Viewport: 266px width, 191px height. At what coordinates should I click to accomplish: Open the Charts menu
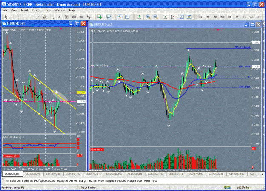36,10
